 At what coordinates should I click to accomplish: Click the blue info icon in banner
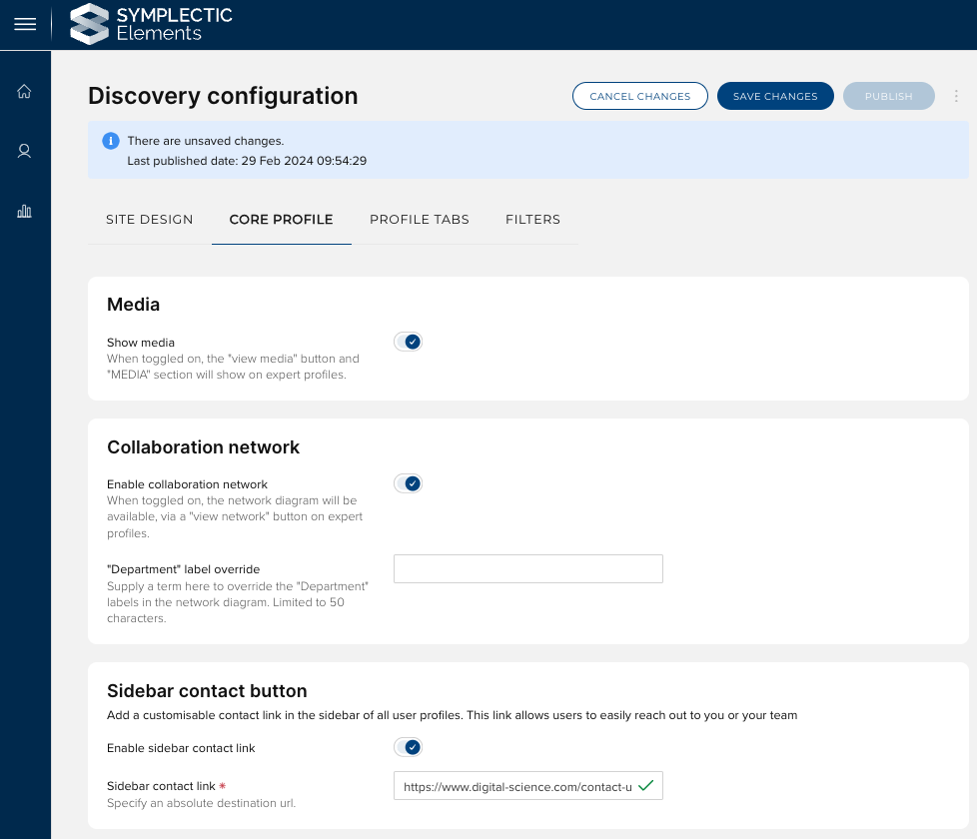[111, 141]
